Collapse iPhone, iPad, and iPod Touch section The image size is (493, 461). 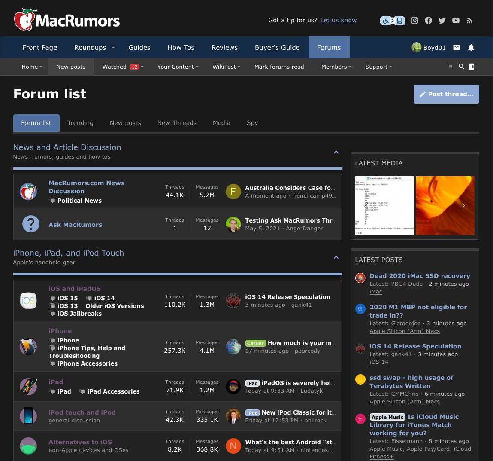(x=336, y=257)
